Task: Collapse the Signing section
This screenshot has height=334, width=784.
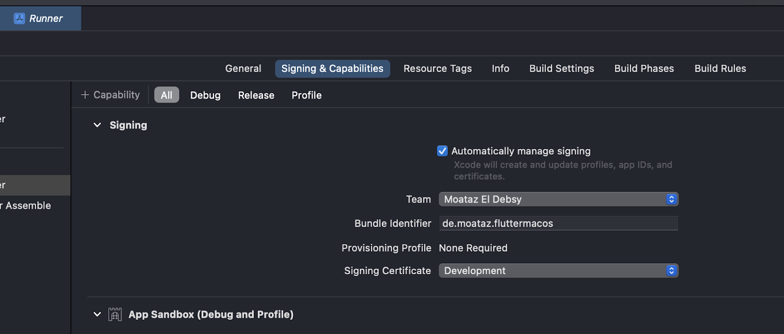Action: pyautogui.click(x=97, y=125)
